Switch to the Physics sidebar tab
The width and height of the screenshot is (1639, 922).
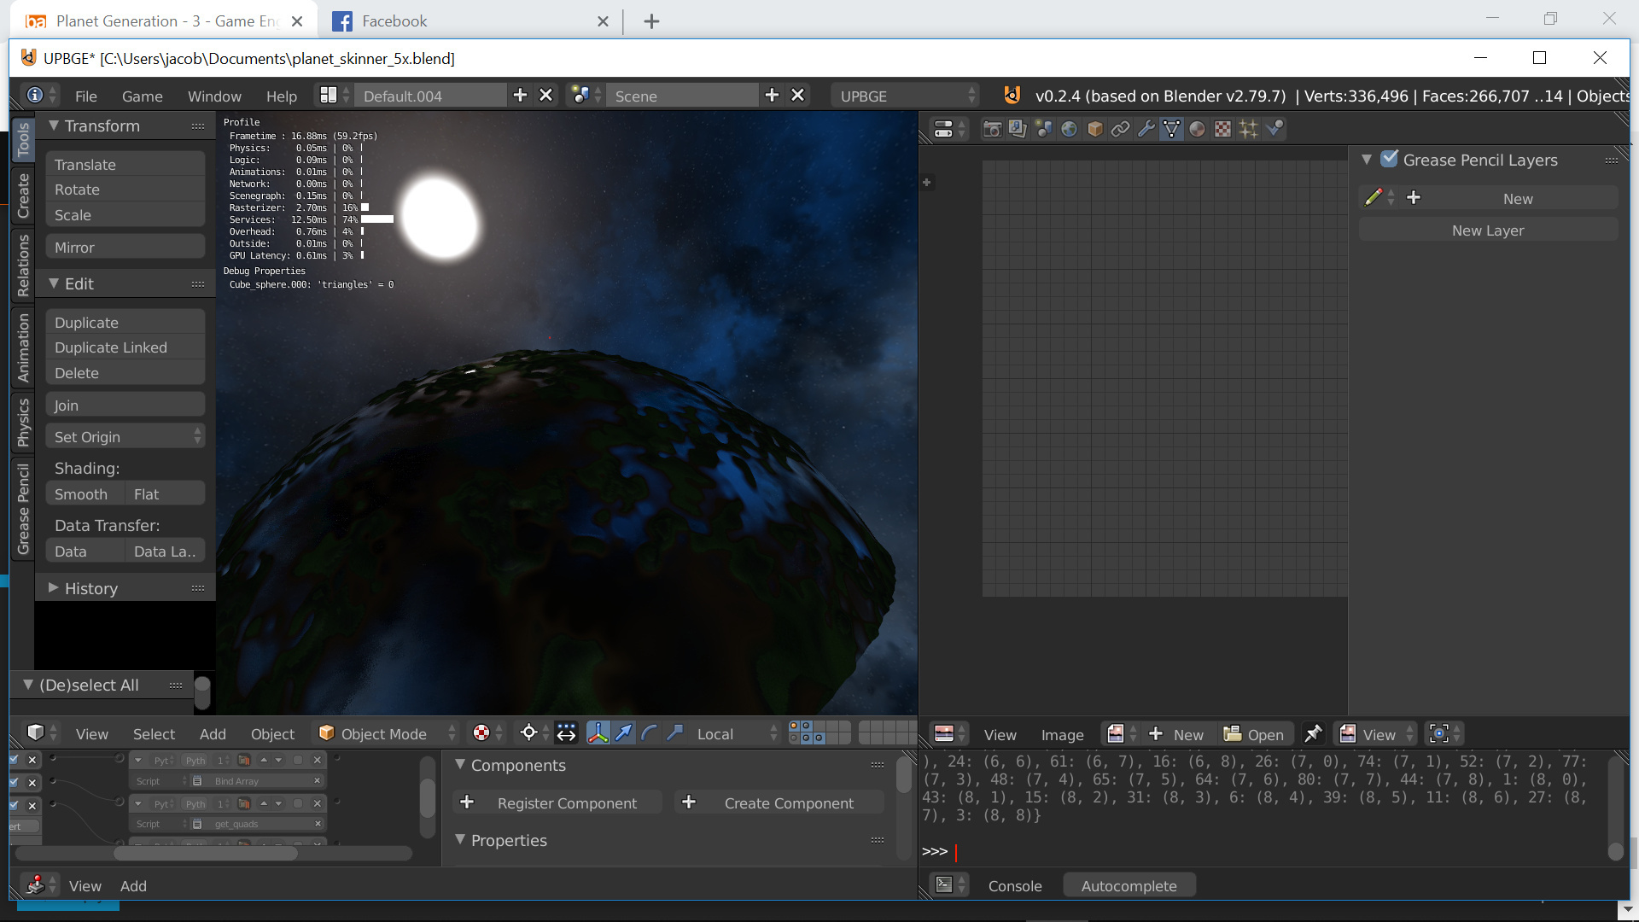pyautogui.click(x=23, y=422)
